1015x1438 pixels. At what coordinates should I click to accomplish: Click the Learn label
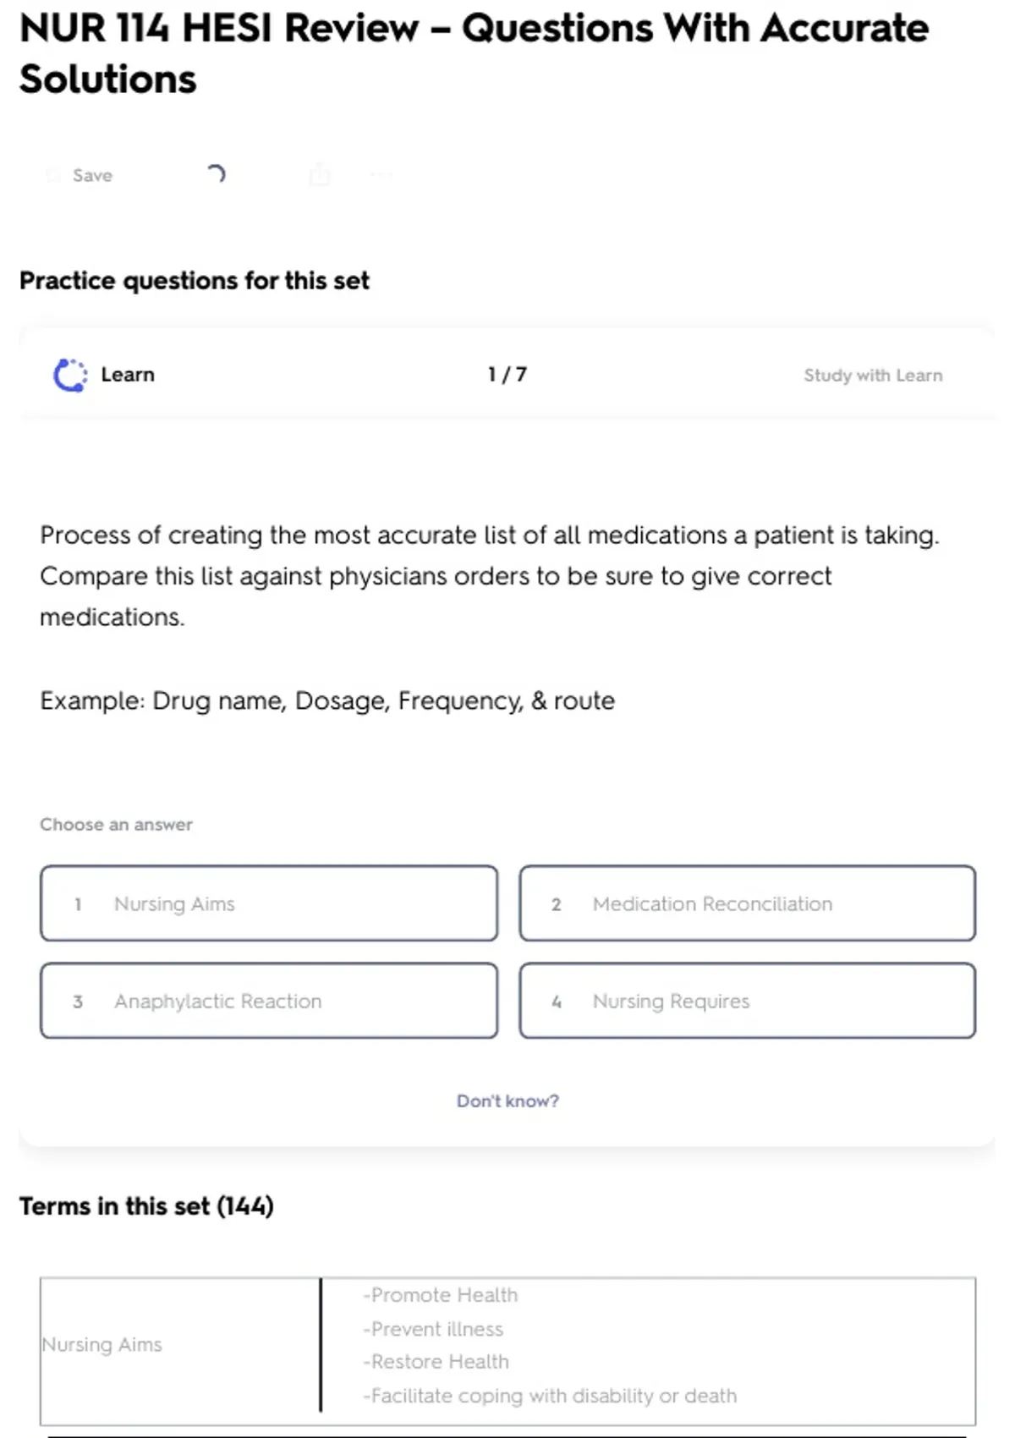[128, 375]
